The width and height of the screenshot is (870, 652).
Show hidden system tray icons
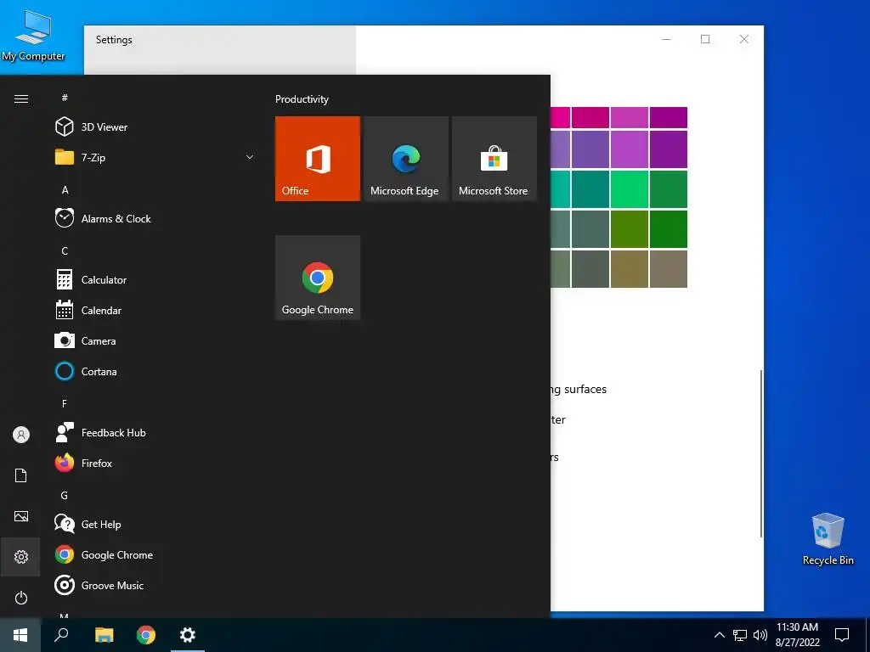tap(719, 635)
